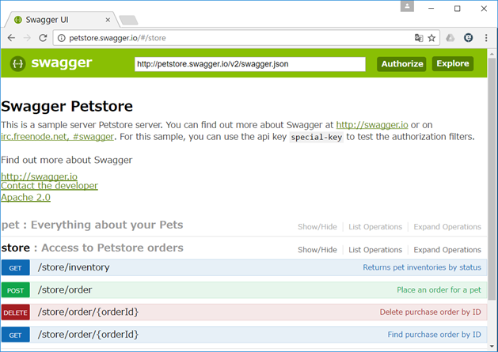Click the browser forward arrow
The width and height of the screenshot is (498, 352).
click(x=27, y=38)
